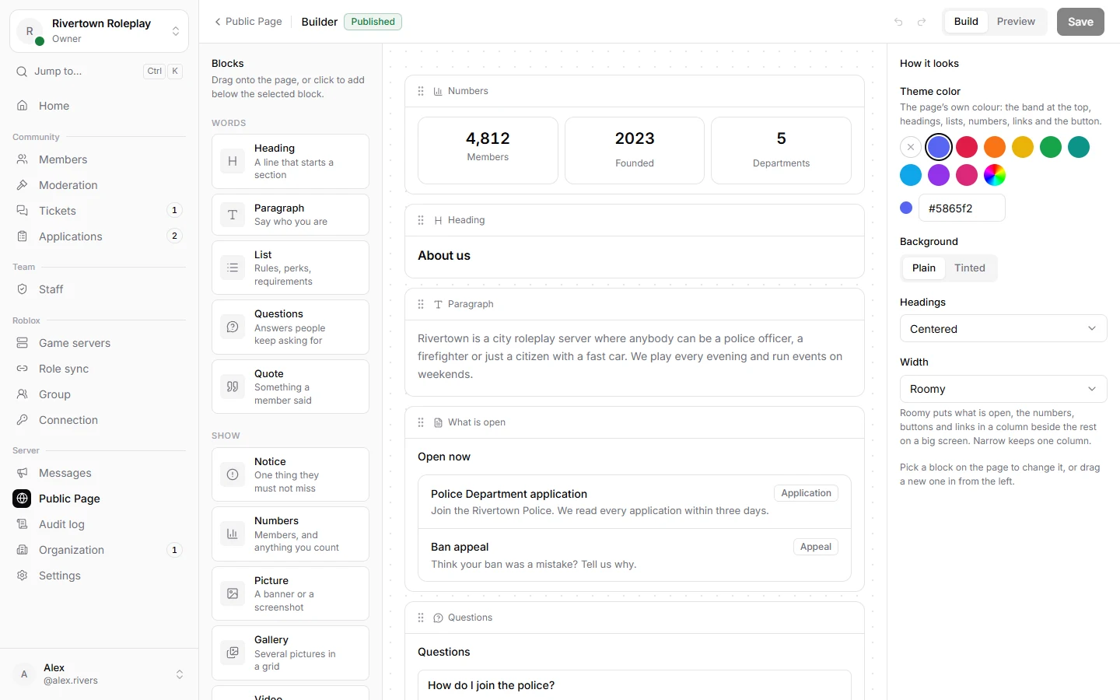Grab the drag handle on What is open block
Image resolution: width=1120 pixels, height=700 pixels.
click(x=421, y=422)
